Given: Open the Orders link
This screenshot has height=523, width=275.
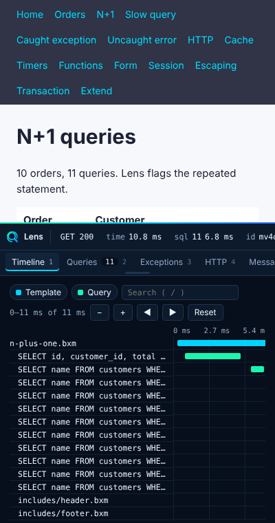Looking at the screenshot, I should pyautogui.click(x=70, y=14).
